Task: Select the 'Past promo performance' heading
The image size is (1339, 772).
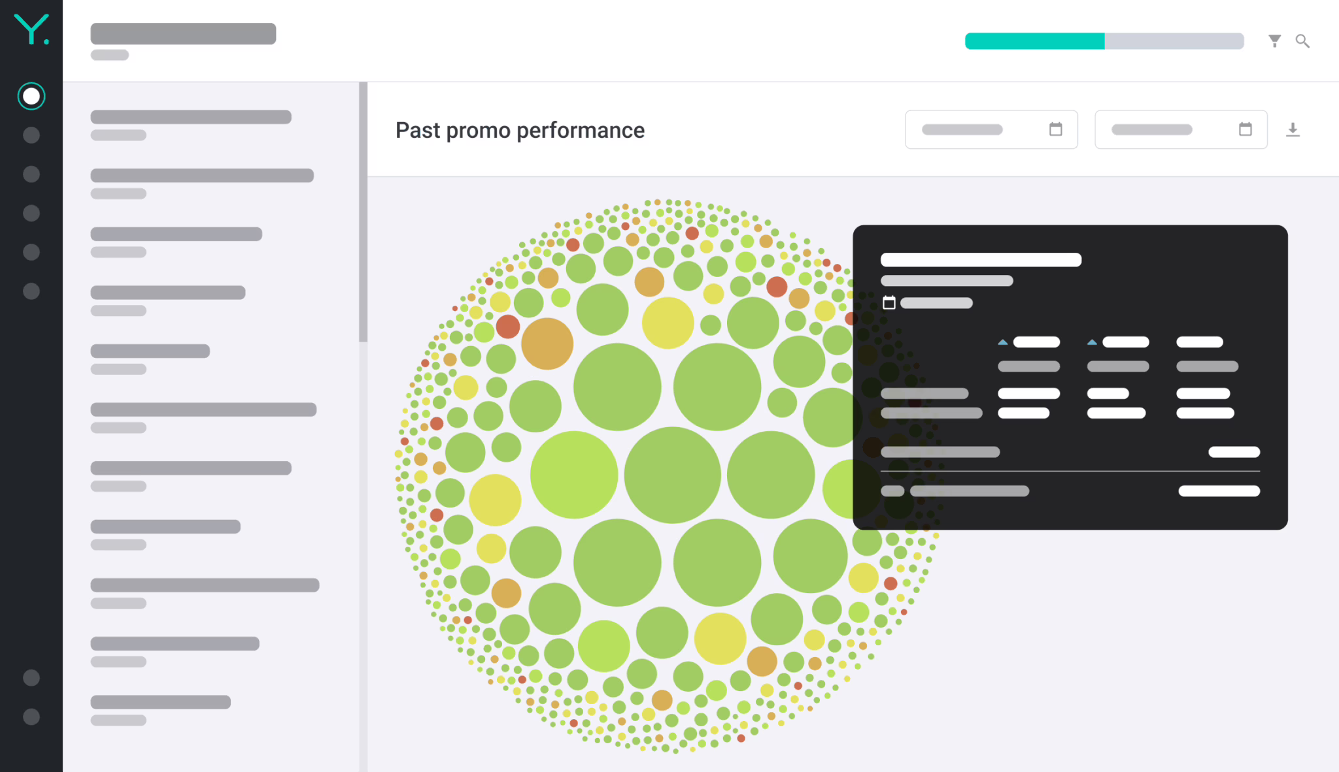Action: [x=519, y=130]
